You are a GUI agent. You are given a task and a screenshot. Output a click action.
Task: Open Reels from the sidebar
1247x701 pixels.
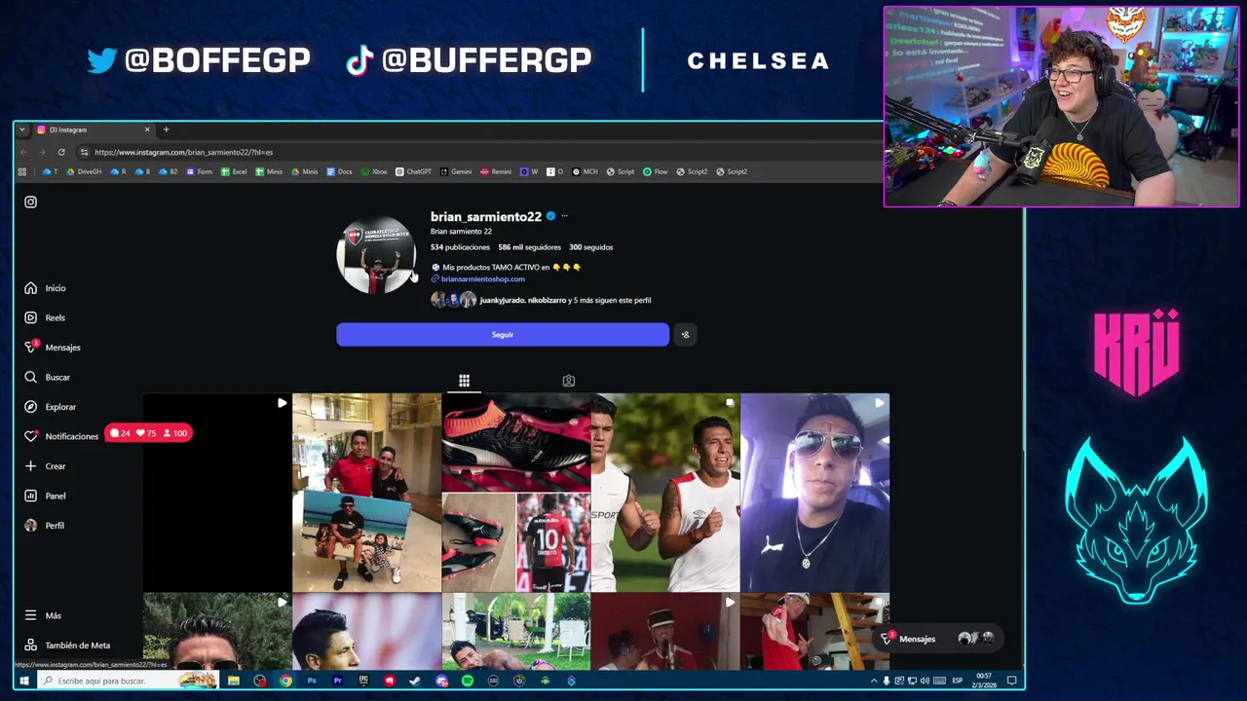point(45,317)
